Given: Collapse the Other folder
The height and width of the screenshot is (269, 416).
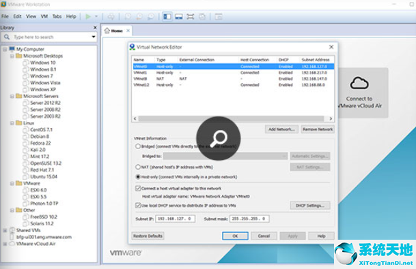Looking at the screenshot, I should (12, 210).
